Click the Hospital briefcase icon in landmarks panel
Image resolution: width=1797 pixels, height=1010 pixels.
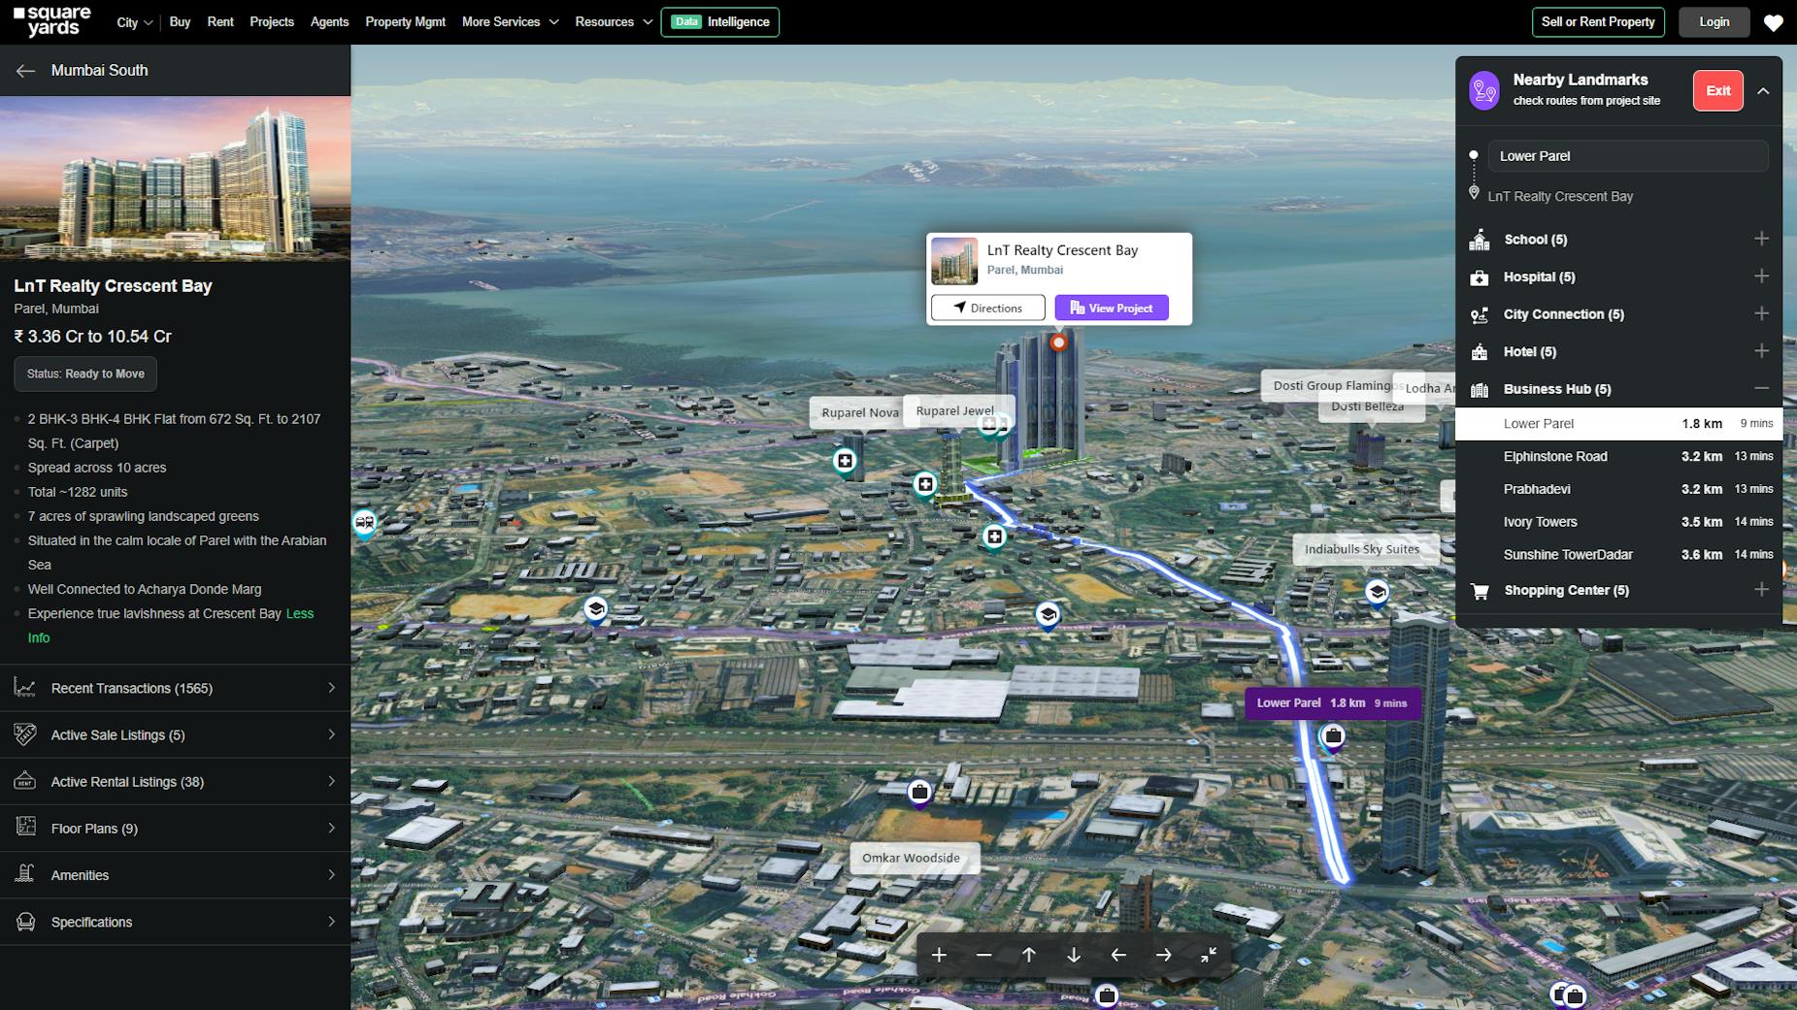1479,277
